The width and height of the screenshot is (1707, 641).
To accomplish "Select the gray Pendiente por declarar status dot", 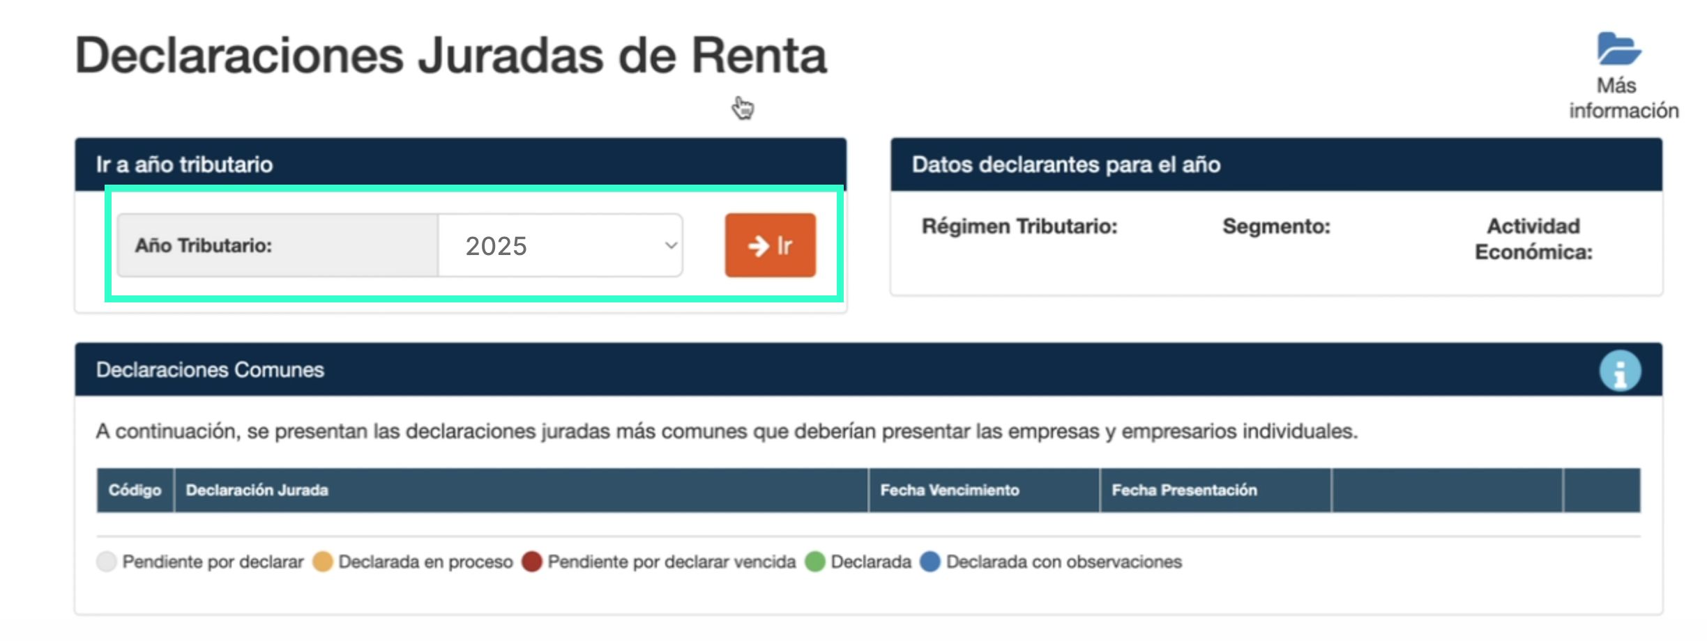I will 106,562.
